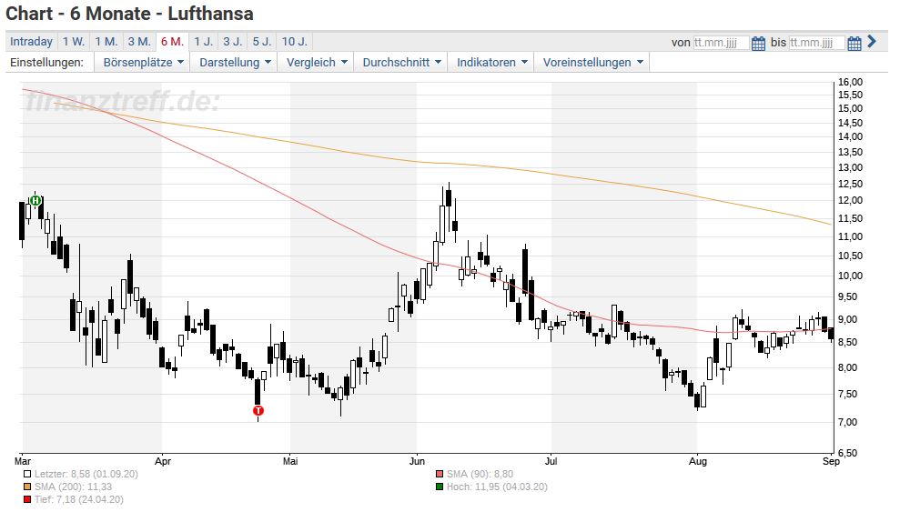Click the blue arrow to apply date range

[872, 41]
